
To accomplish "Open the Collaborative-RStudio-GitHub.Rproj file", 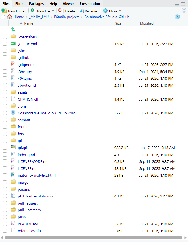I will [x=47, y=113].
